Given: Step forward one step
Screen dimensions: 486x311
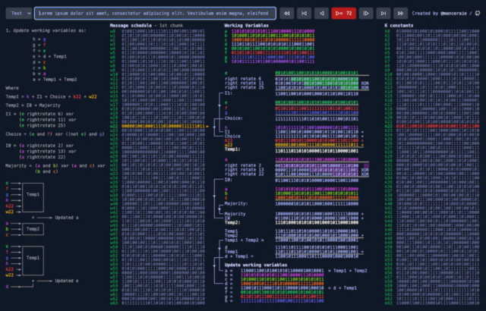Looking at the screenshot, I should (x=366, y=14).
